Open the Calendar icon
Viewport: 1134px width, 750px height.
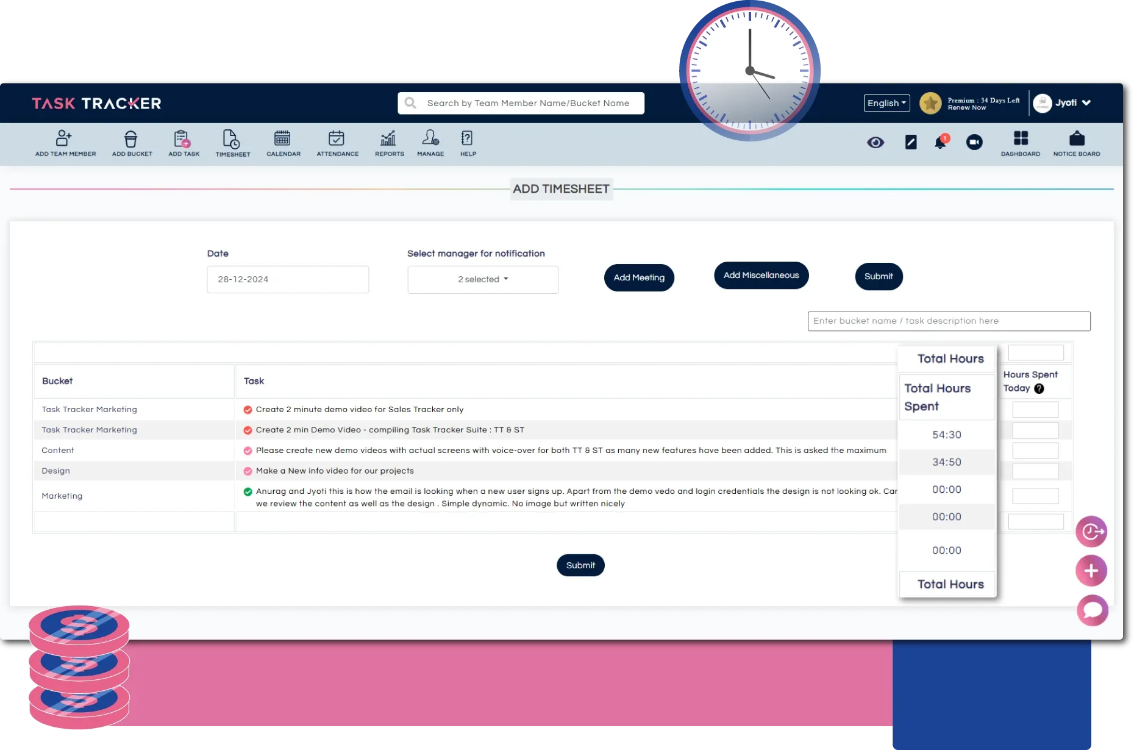click(x=283, y=144)
